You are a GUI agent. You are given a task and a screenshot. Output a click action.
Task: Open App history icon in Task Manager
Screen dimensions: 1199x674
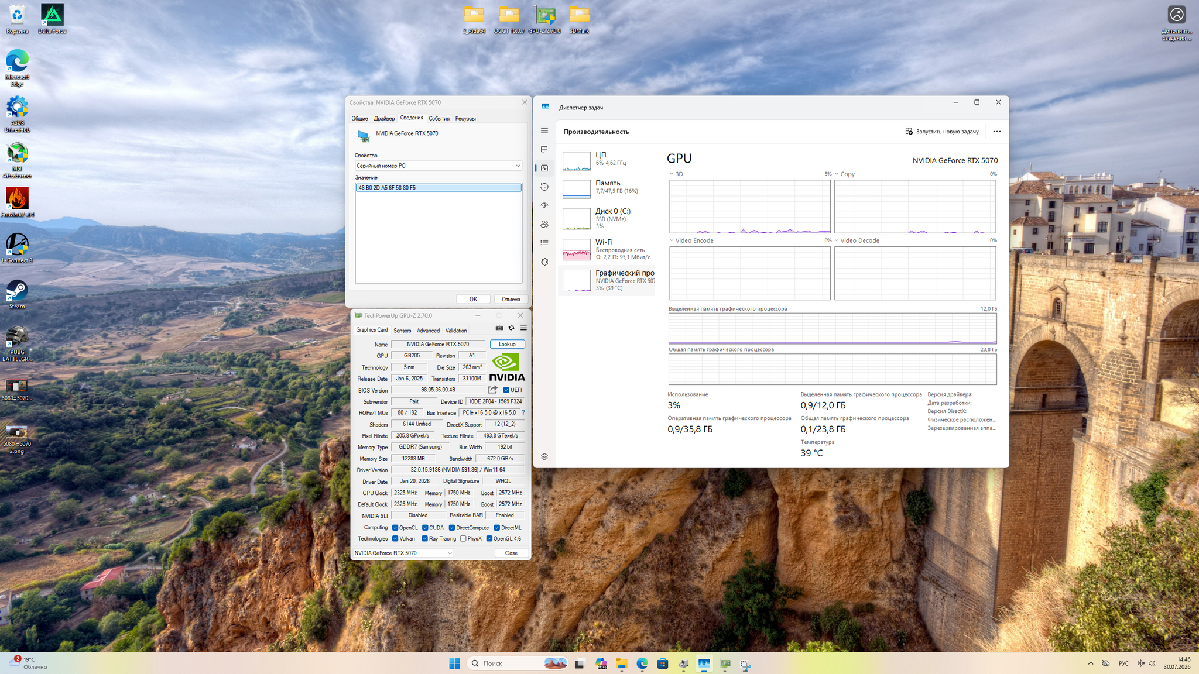pos(544,187)
